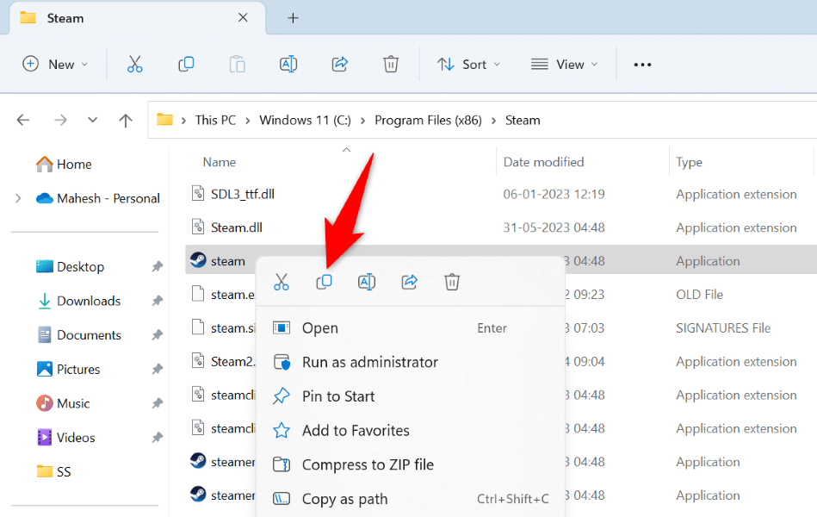Go forward with the right arrow

pos(60,121)
